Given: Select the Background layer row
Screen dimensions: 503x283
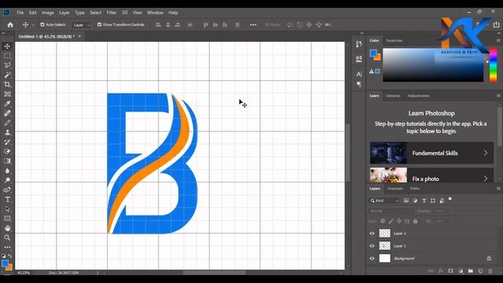Looking at the screenshot, I should (x=431, y=259).
